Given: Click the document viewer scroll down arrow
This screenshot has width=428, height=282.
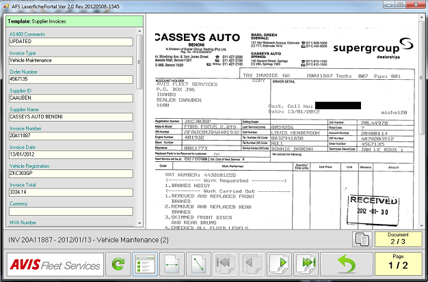Looking at the screenshot, I should tap(421, 226).
